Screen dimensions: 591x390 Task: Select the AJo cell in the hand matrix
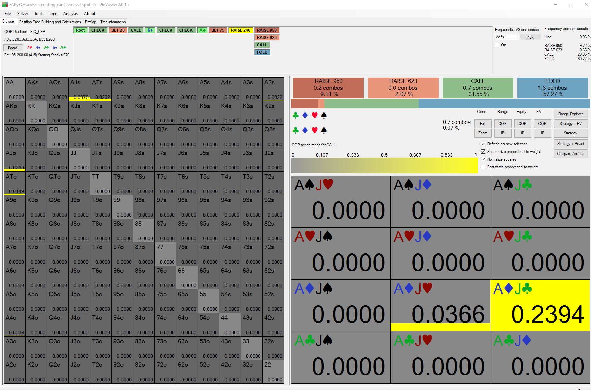click(15, 160)
